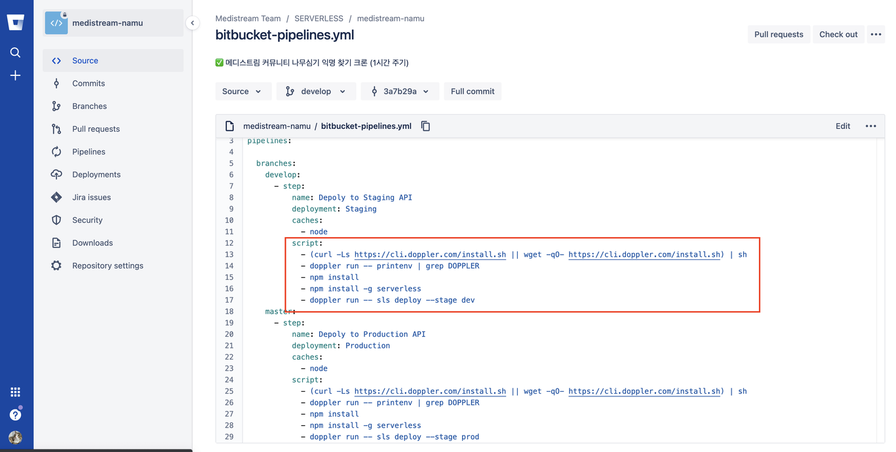Click the file document icon
Screen dimensions: 896x452
click(x=229, y=126)
